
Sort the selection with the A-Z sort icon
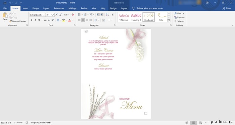click(107, 15)
